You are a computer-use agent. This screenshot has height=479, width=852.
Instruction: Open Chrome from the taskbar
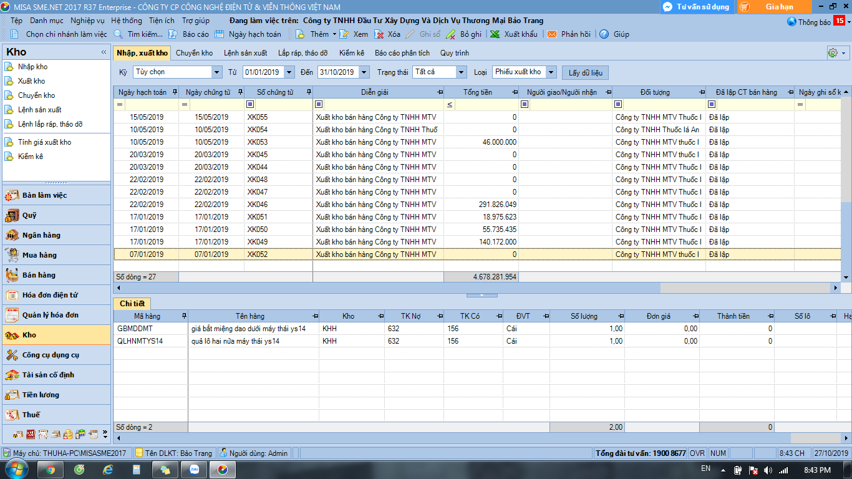coord(50,470)
